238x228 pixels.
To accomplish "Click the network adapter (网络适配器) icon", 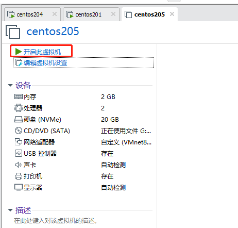I will pos(19,142).
